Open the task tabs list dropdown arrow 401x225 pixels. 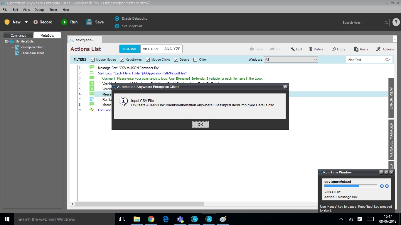pos(395,39)
